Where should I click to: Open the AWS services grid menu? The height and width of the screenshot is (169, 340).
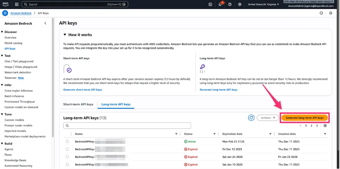click(17, 4)
